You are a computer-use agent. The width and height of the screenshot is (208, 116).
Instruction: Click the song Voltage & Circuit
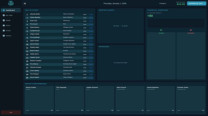pyautogui.click(x=68, y=61)
